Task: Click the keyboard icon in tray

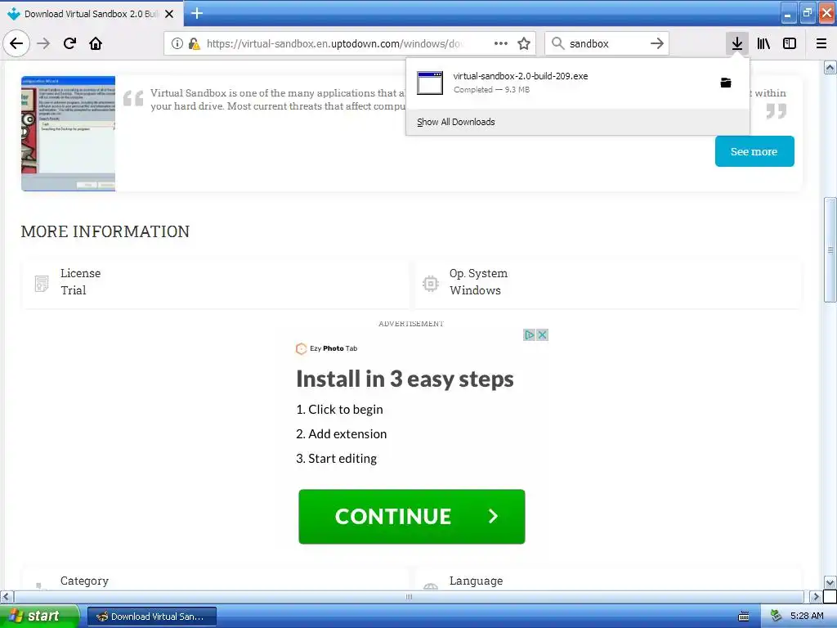Action: (x=744, y=617)
